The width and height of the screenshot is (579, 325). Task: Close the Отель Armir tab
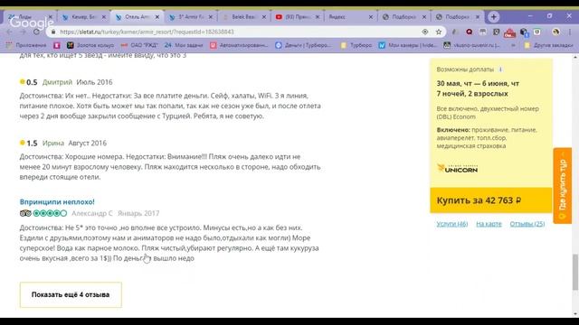click(157, 17)
